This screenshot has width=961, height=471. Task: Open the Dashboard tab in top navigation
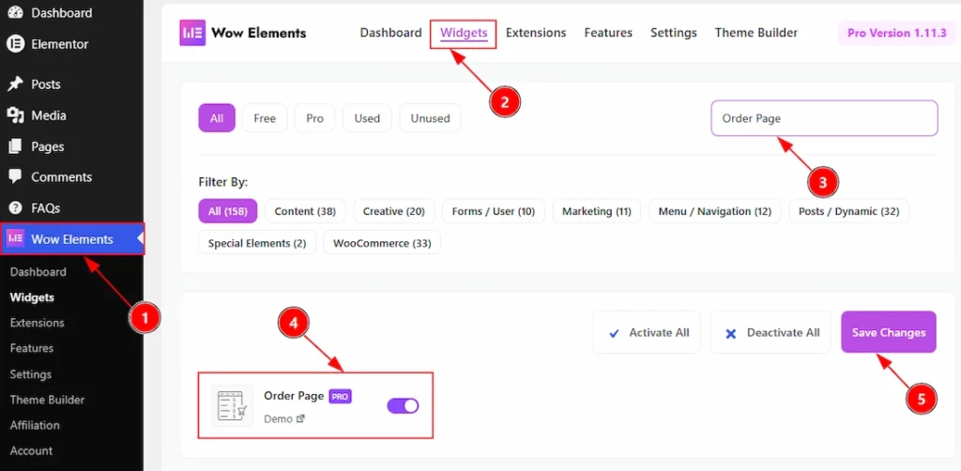(x=391, y=33)
